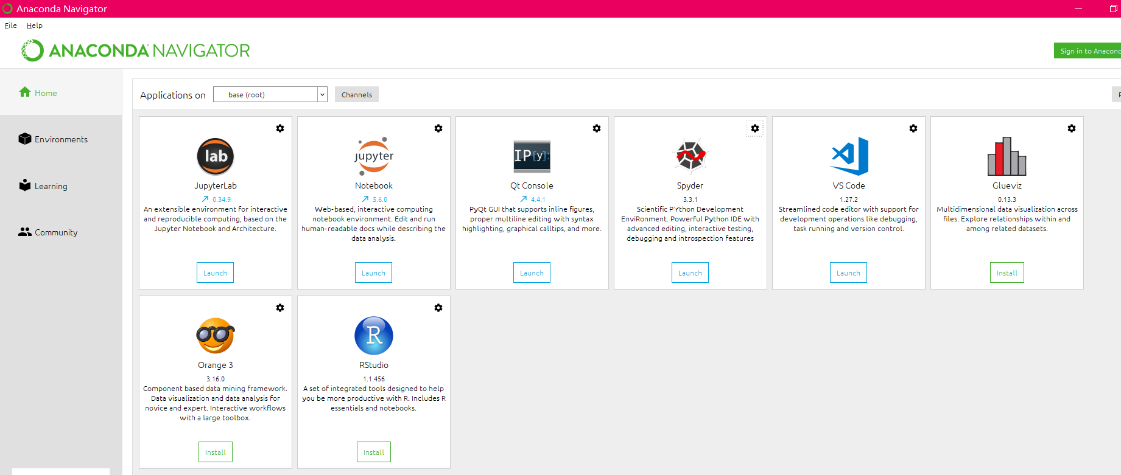This screenshot has width=1121, height=475.
Task: Open Orange 3 gear options icon
Action: tap(280, 308)
